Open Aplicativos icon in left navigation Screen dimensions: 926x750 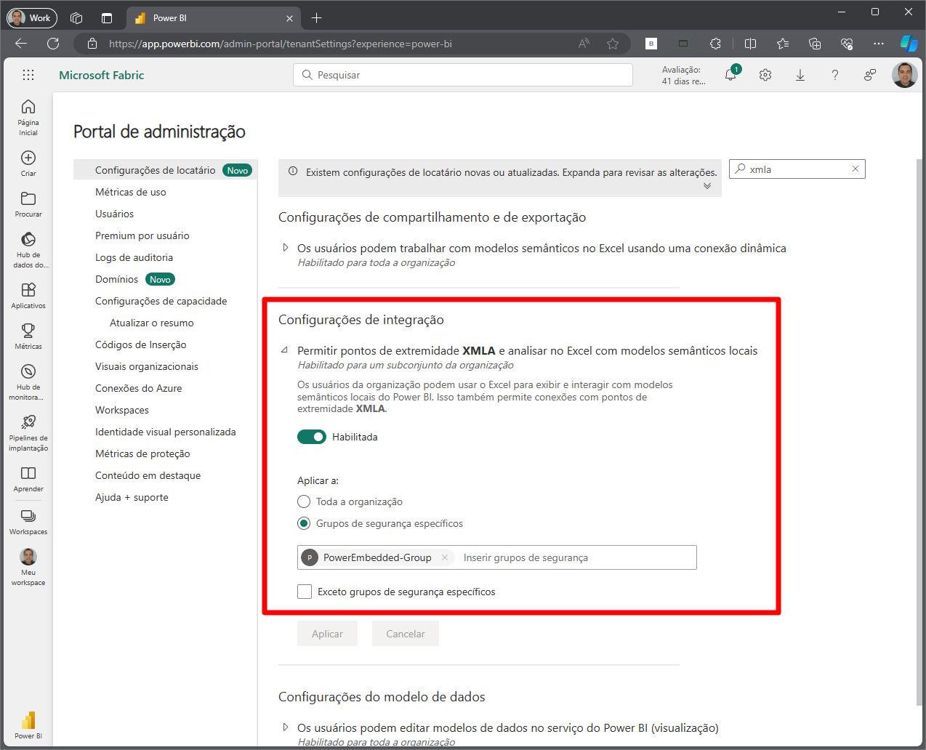tap(28, 290)
